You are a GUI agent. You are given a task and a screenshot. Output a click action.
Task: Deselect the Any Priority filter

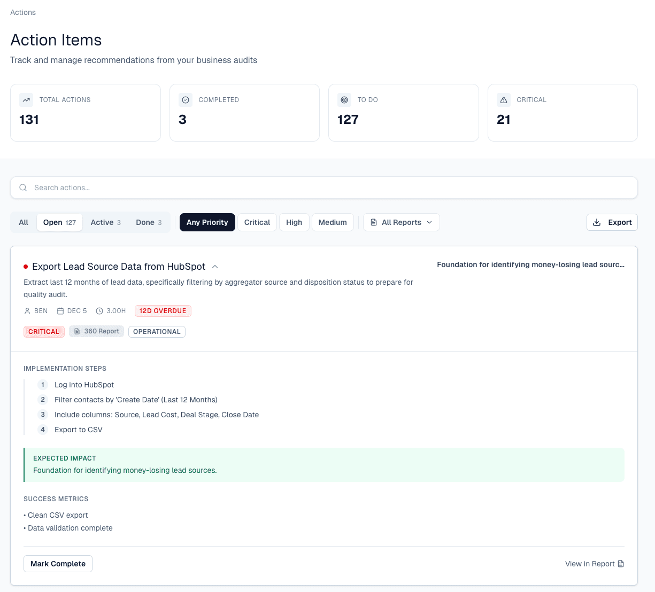(207, 222)
